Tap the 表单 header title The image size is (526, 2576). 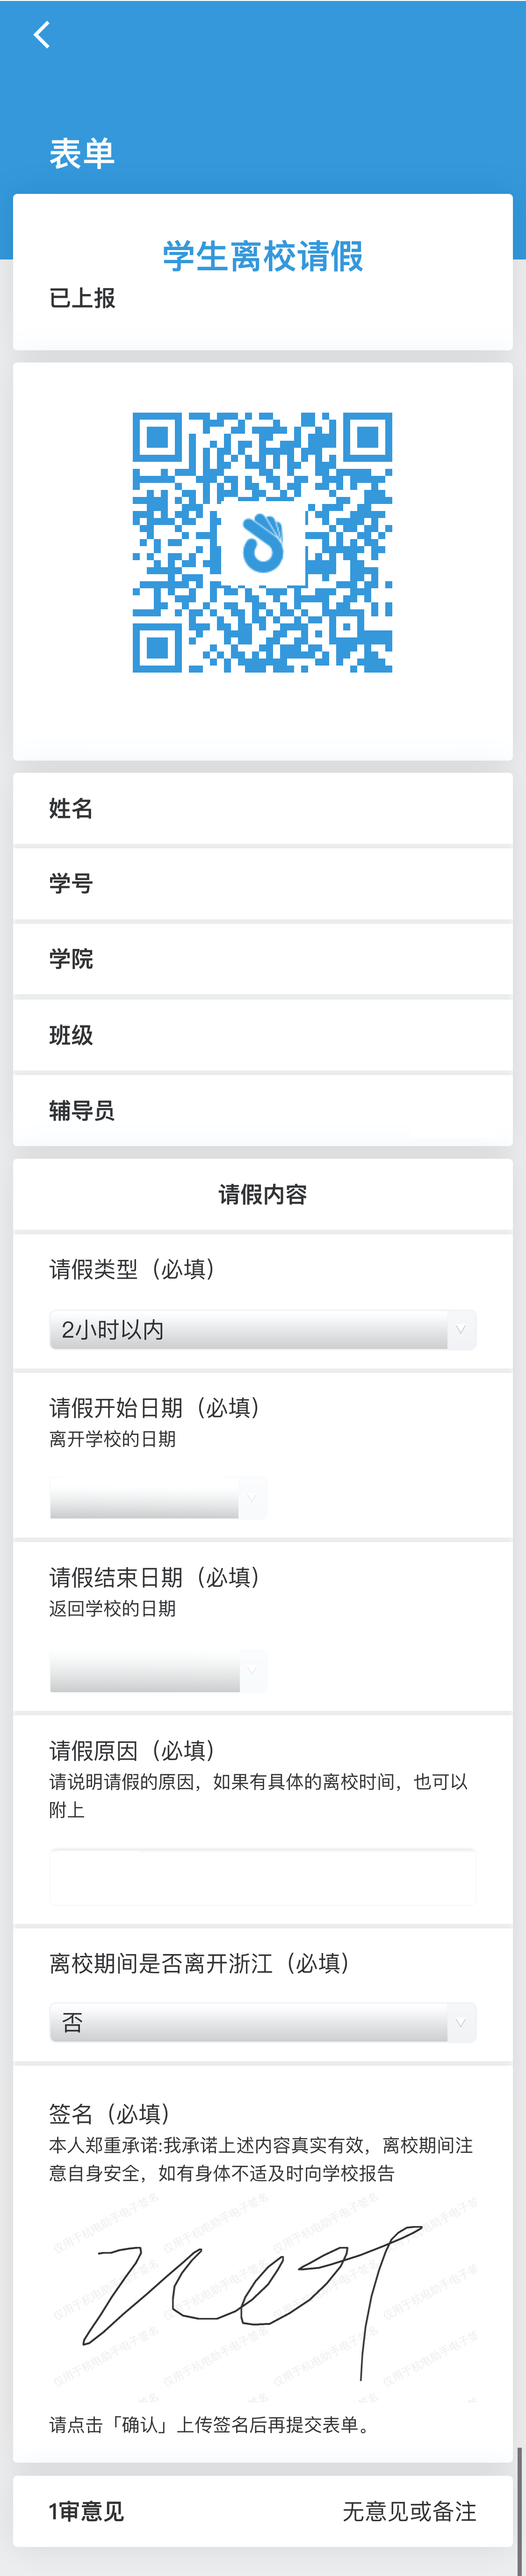point(82,153)
